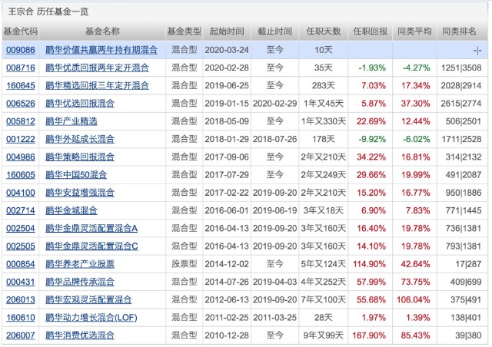
Task: Open 鹏华精选回报三年定开混合 link
Action: pyautogui.click(x=98, y=84)
